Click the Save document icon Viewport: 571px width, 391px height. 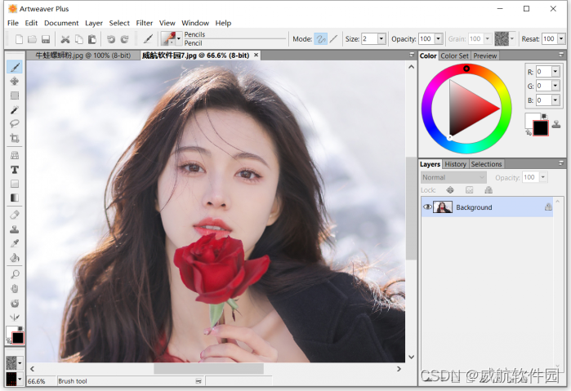[x=45, y=39]
